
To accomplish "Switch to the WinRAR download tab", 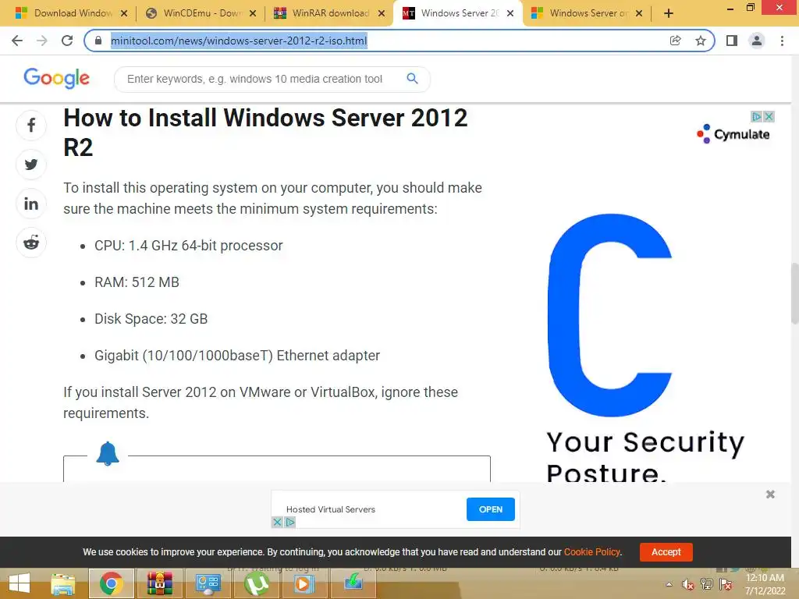I will pos(328,13).
